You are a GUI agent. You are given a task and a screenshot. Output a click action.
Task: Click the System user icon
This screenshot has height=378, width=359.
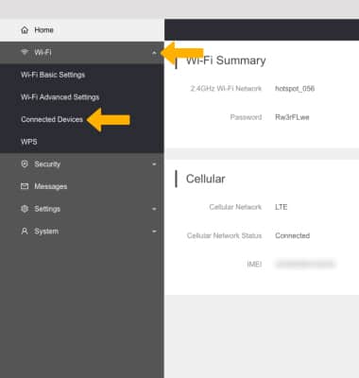pos(25,232)
